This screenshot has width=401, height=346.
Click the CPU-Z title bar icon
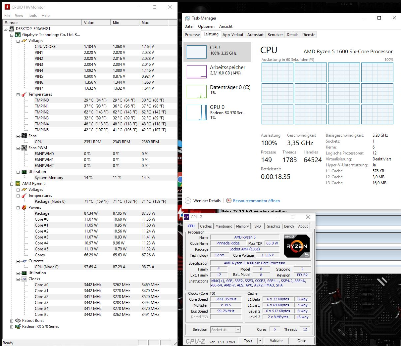(x=186, y=217)
